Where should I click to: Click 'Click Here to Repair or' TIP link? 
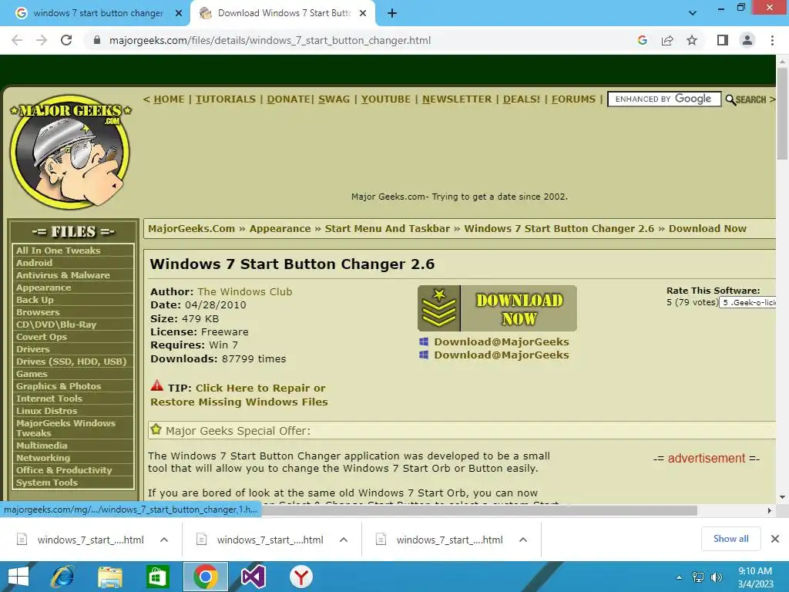260,388
